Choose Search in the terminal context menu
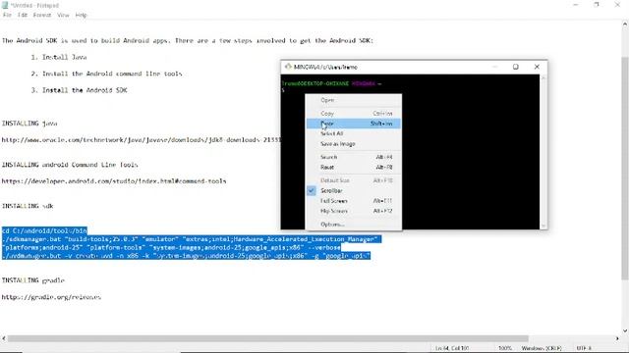629x353 pixels. tap(354, 157)
